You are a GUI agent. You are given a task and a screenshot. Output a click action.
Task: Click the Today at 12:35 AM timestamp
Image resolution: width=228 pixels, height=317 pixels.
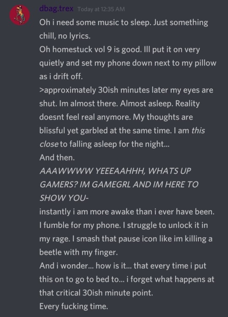pos(101,9)
